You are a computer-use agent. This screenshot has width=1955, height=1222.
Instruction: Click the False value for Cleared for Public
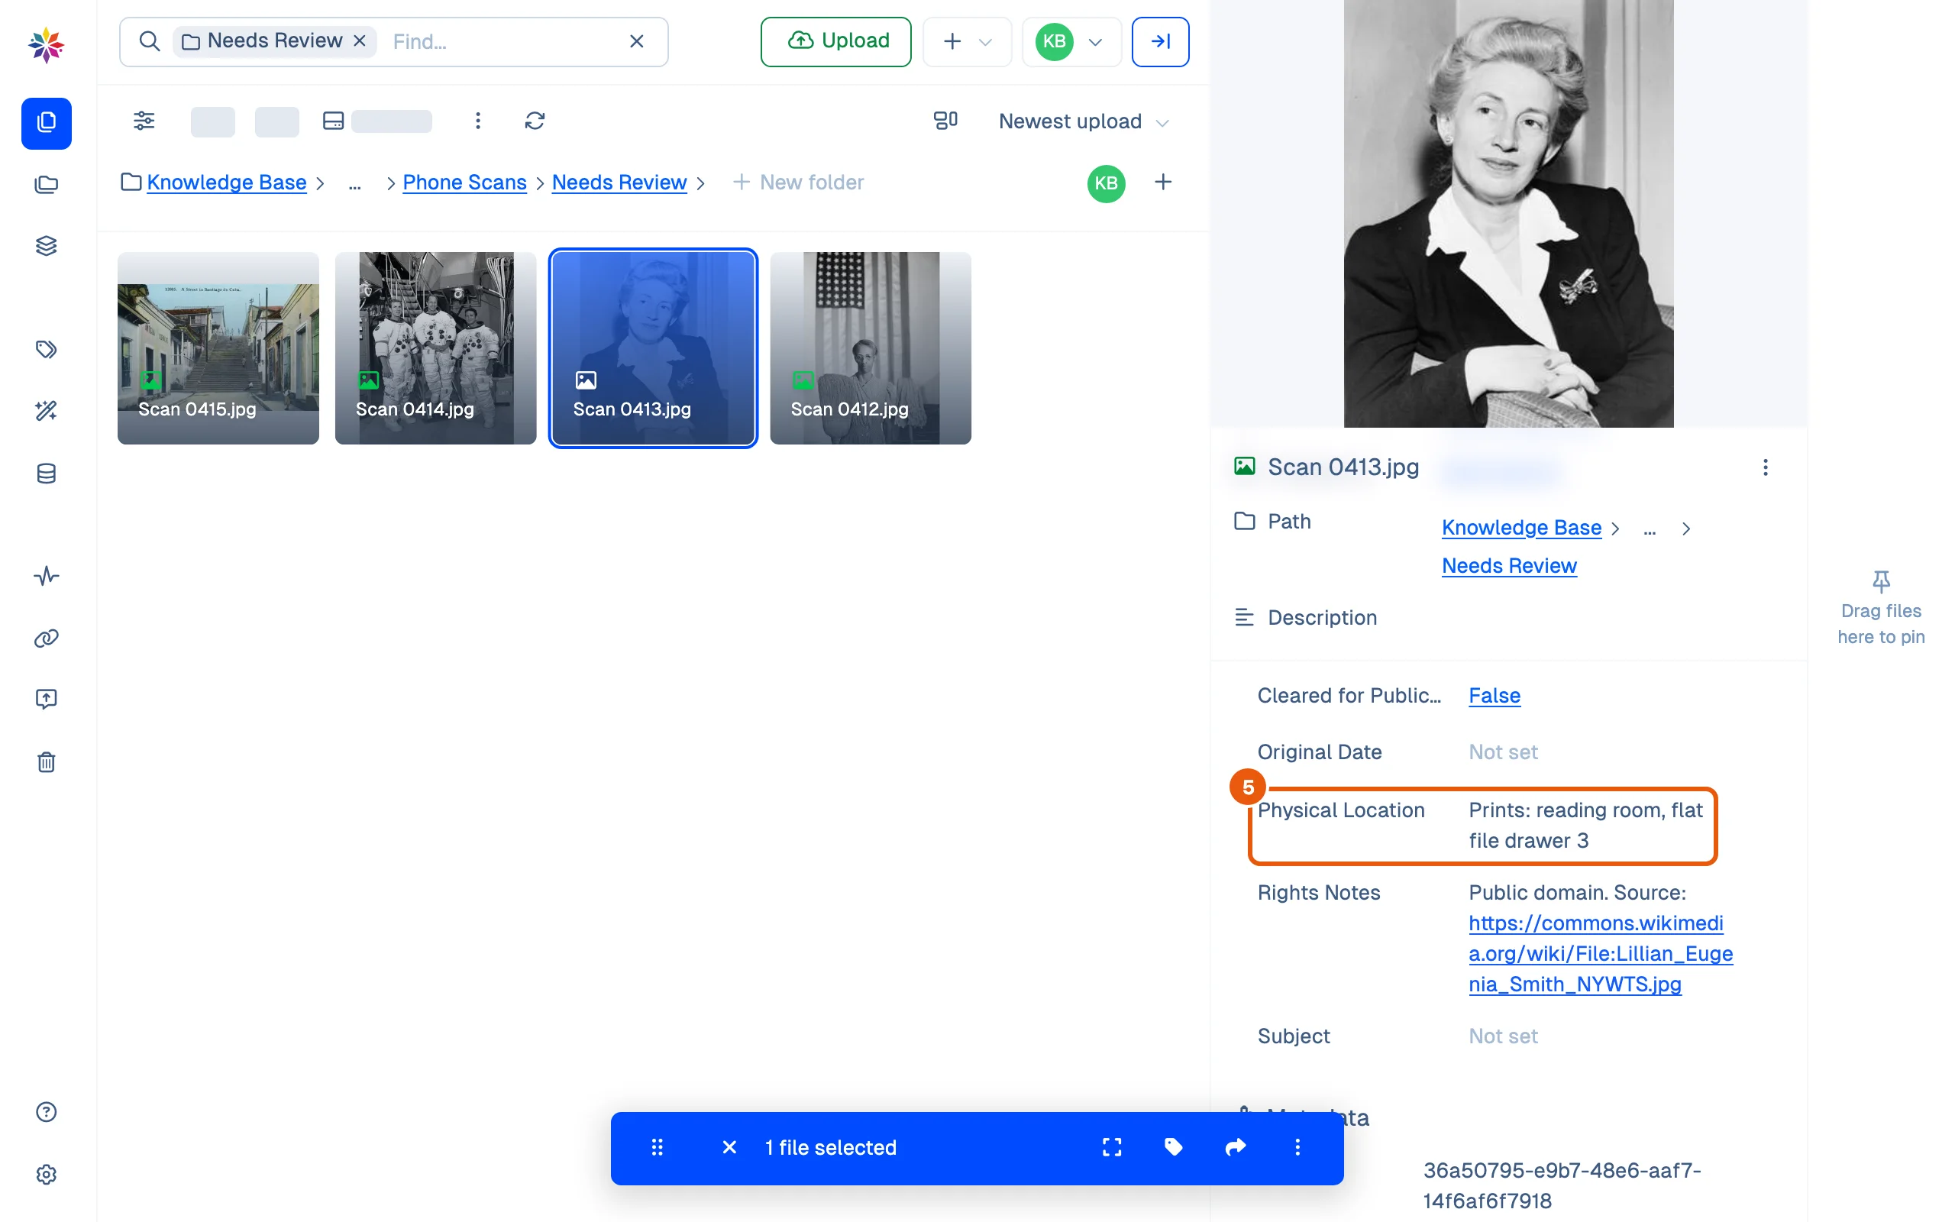tap(1495, 696)
